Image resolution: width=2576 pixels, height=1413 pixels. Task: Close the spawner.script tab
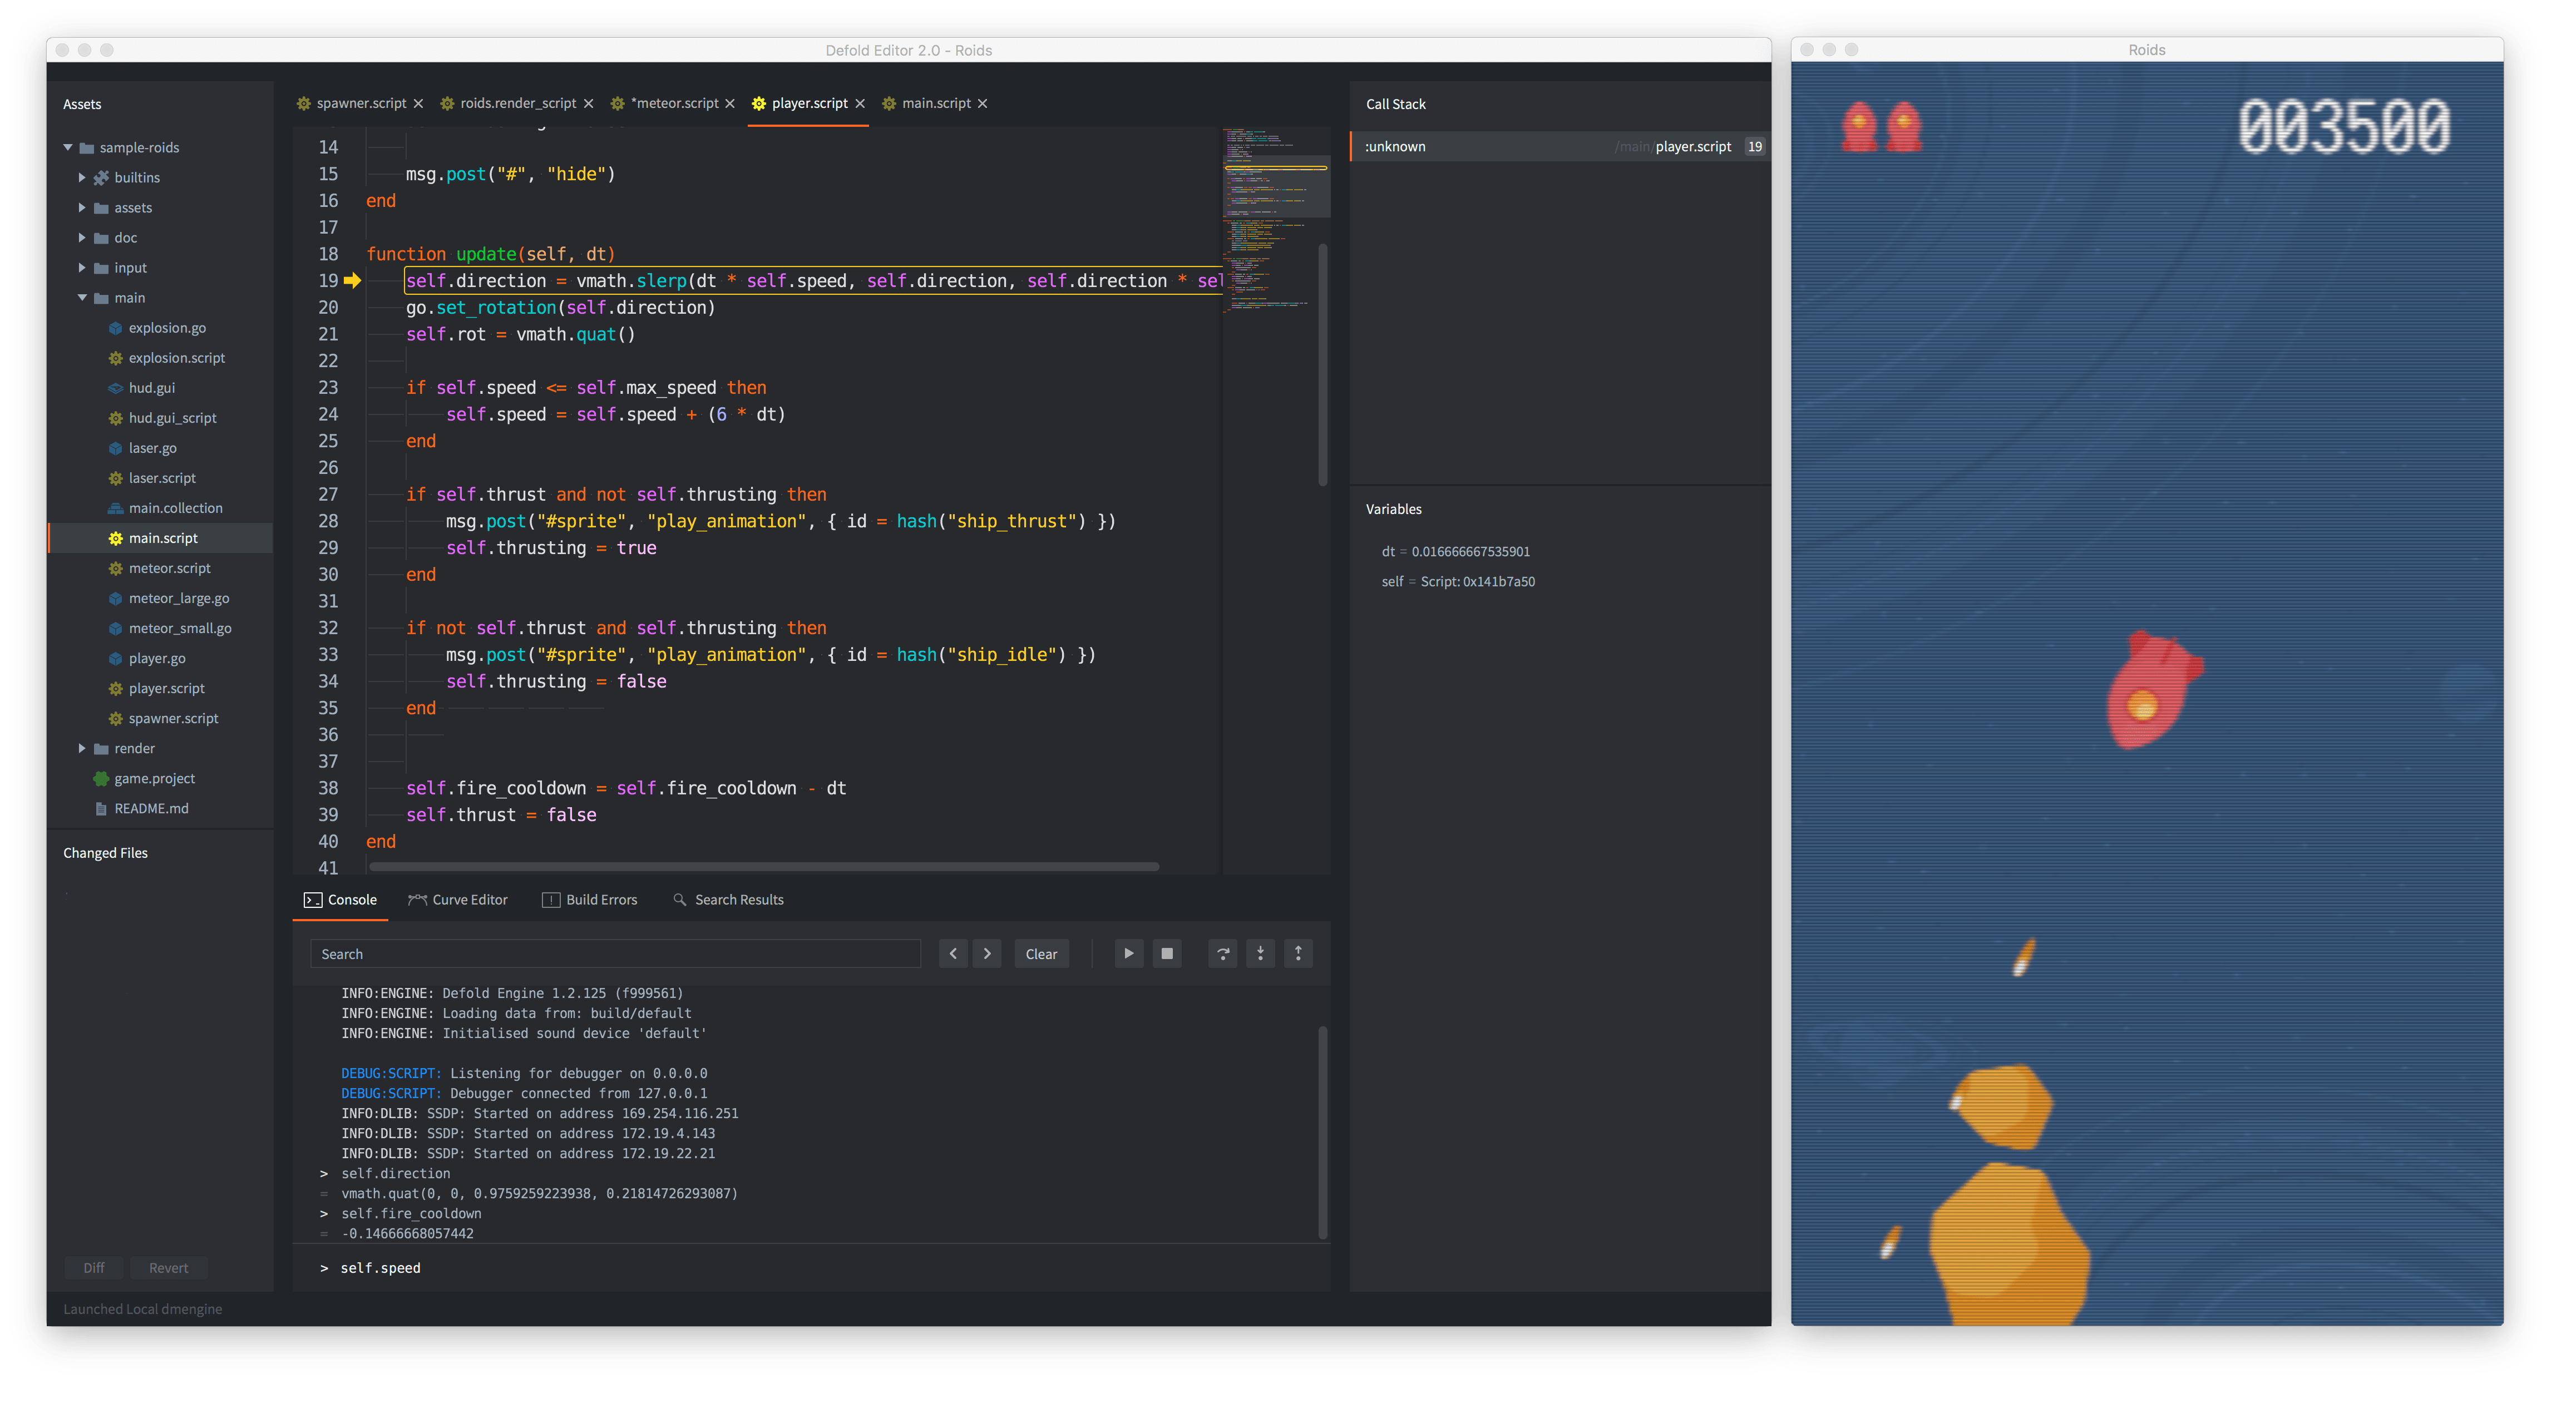click(x=418, y=104)
